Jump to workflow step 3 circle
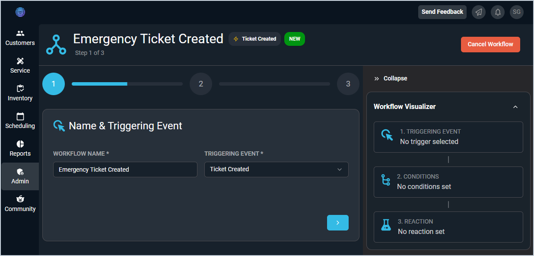The width and height of the screenshot is (534, 256). tap(348, 84)
